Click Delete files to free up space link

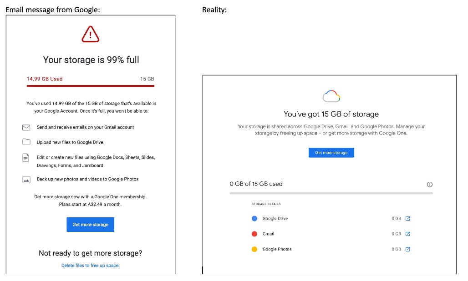click(90, 266)
